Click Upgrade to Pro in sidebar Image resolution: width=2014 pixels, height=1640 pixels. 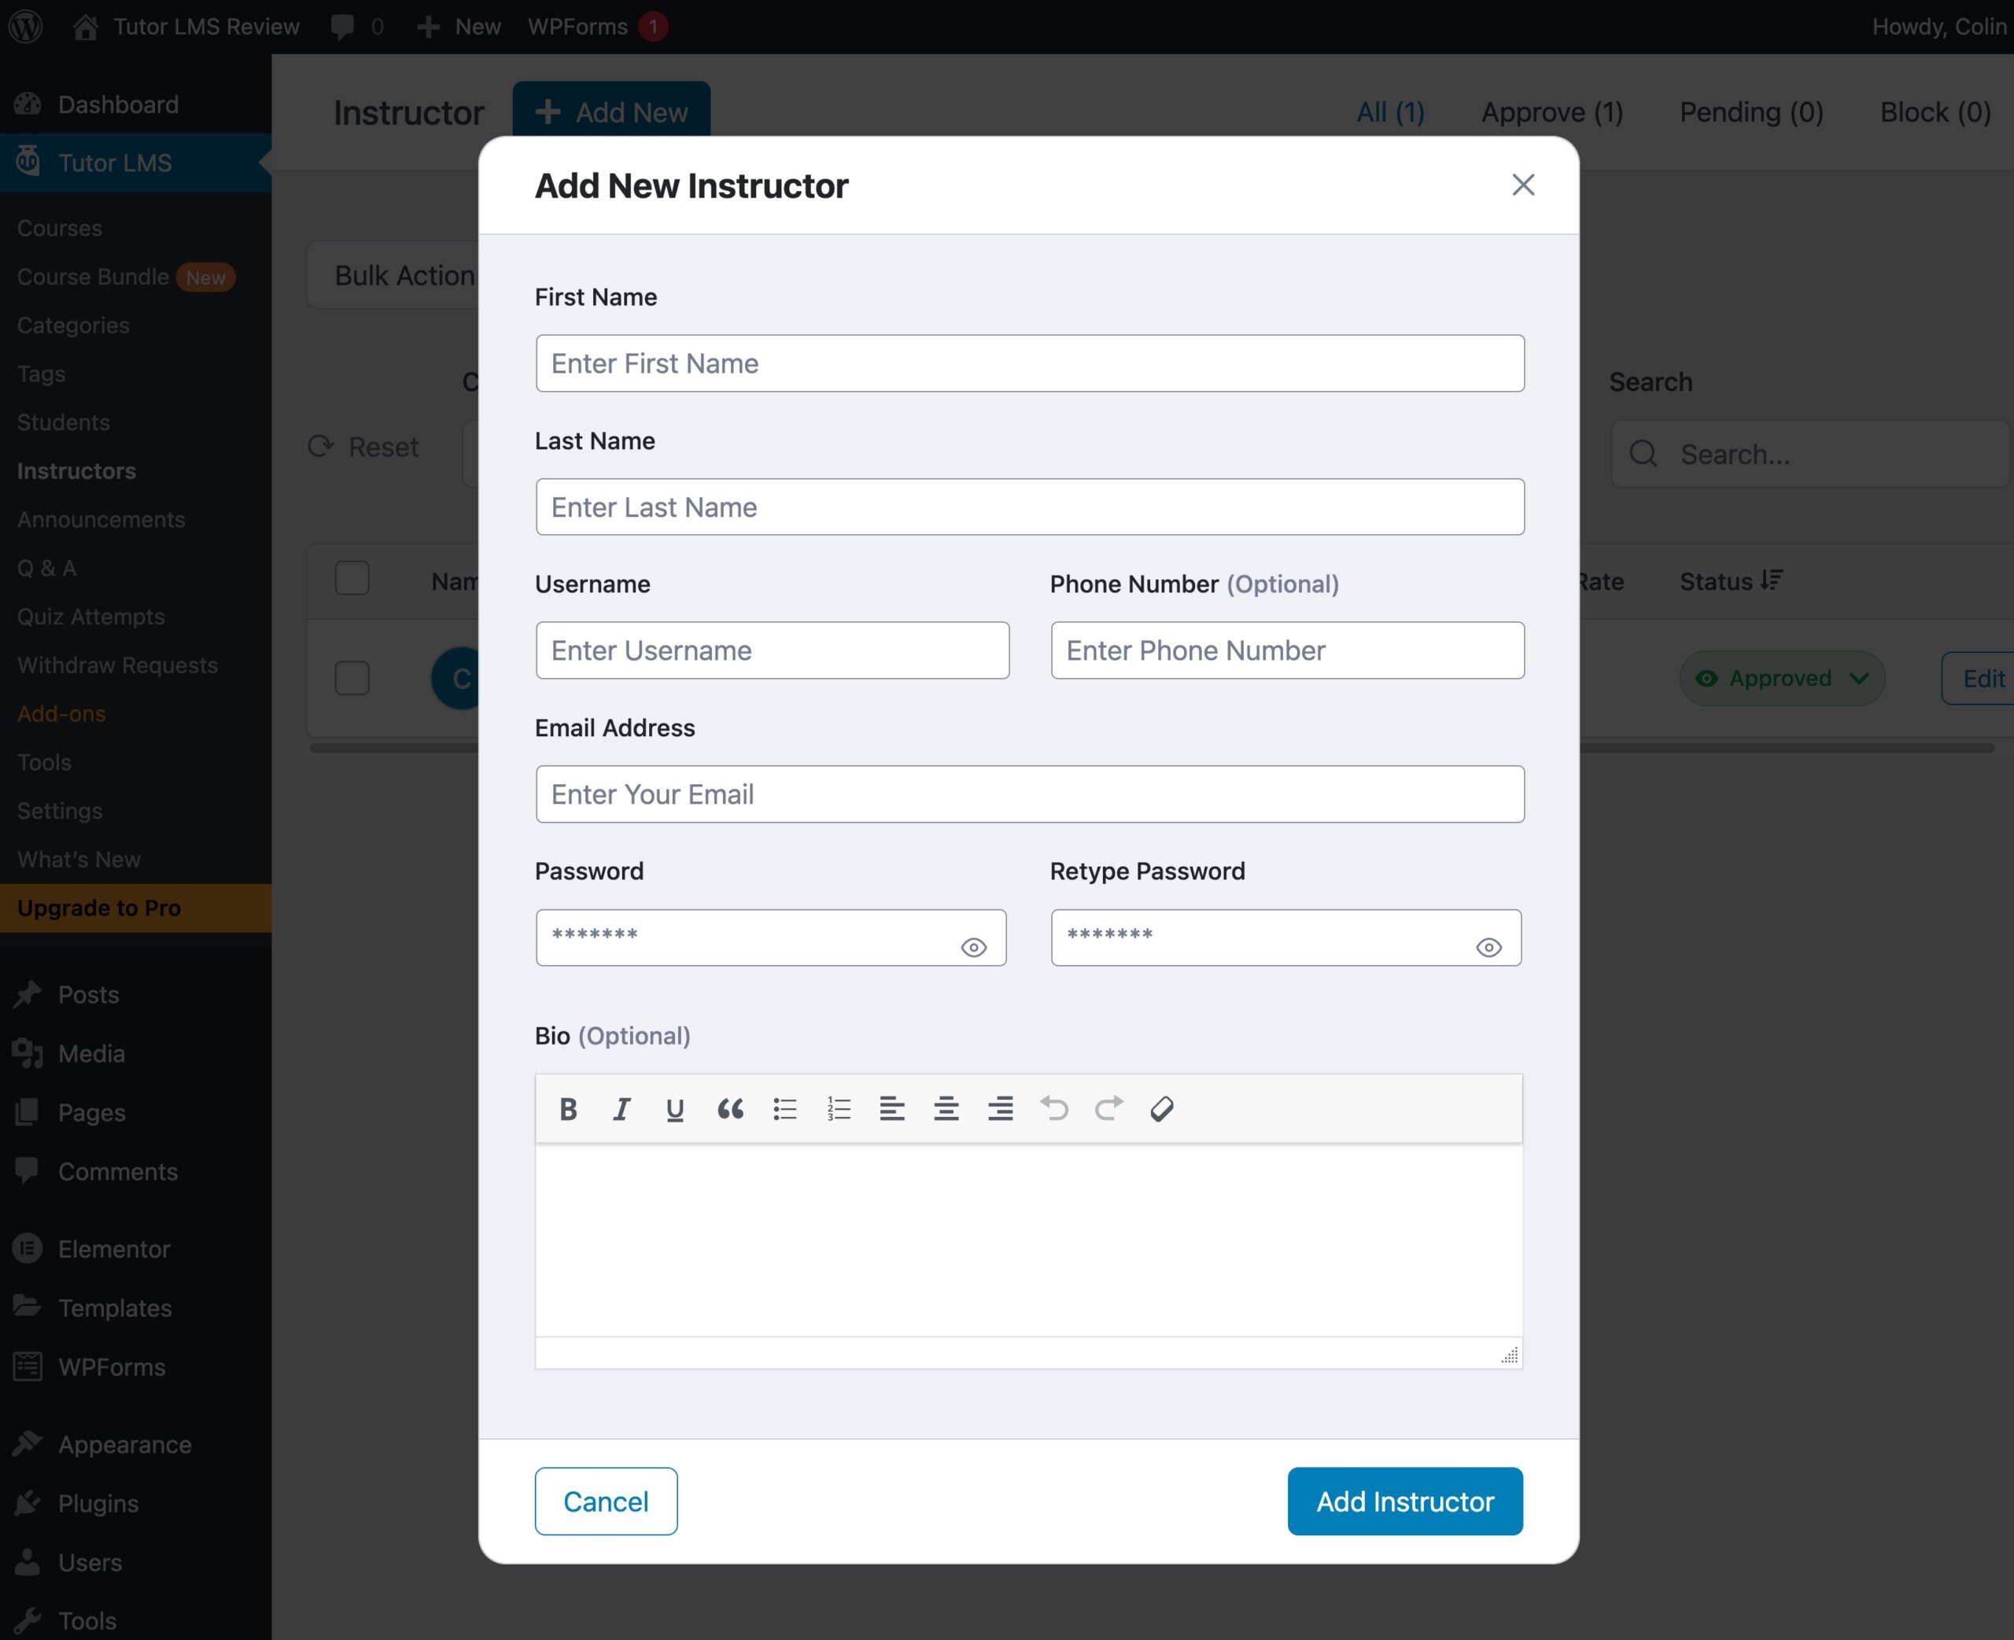pos(136,908)
